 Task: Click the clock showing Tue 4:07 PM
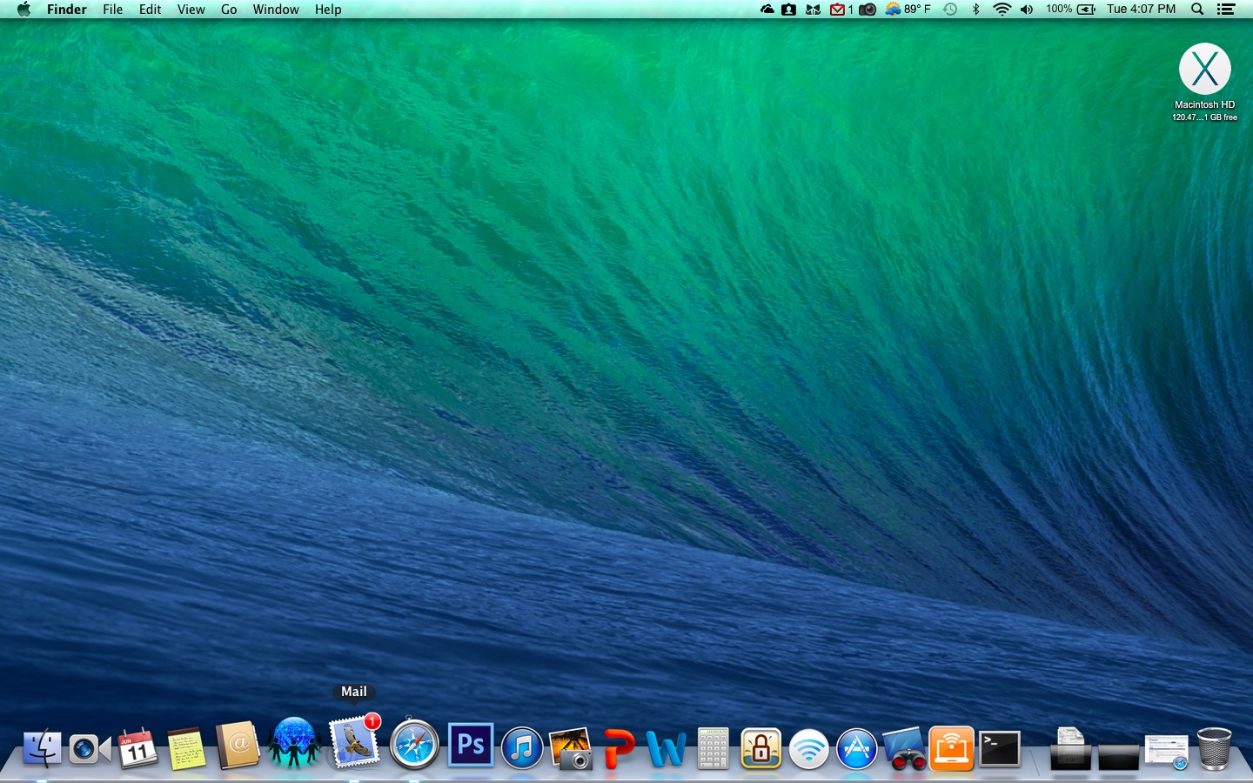pyautogui.click(x=1141, y=10)
